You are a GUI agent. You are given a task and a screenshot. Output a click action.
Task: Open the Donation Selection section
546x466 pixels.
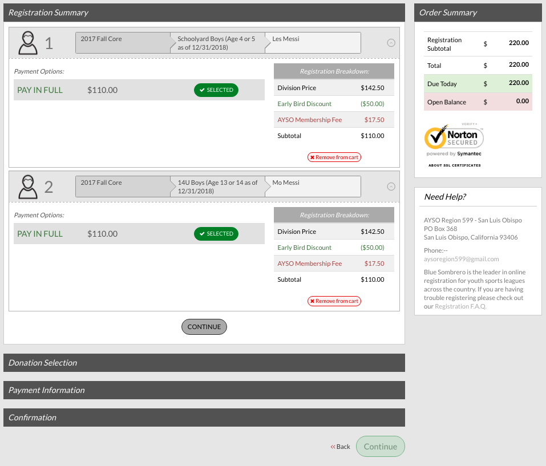pos(204,363)
